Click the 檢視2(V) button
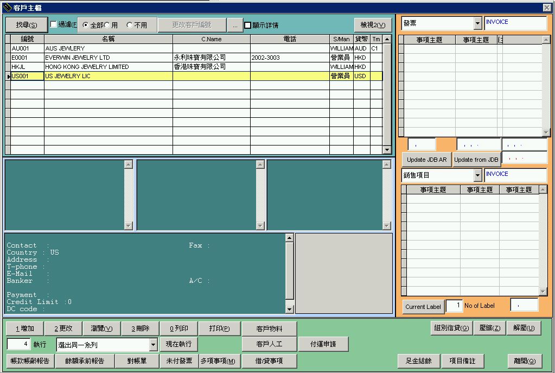 coord(373,25)
